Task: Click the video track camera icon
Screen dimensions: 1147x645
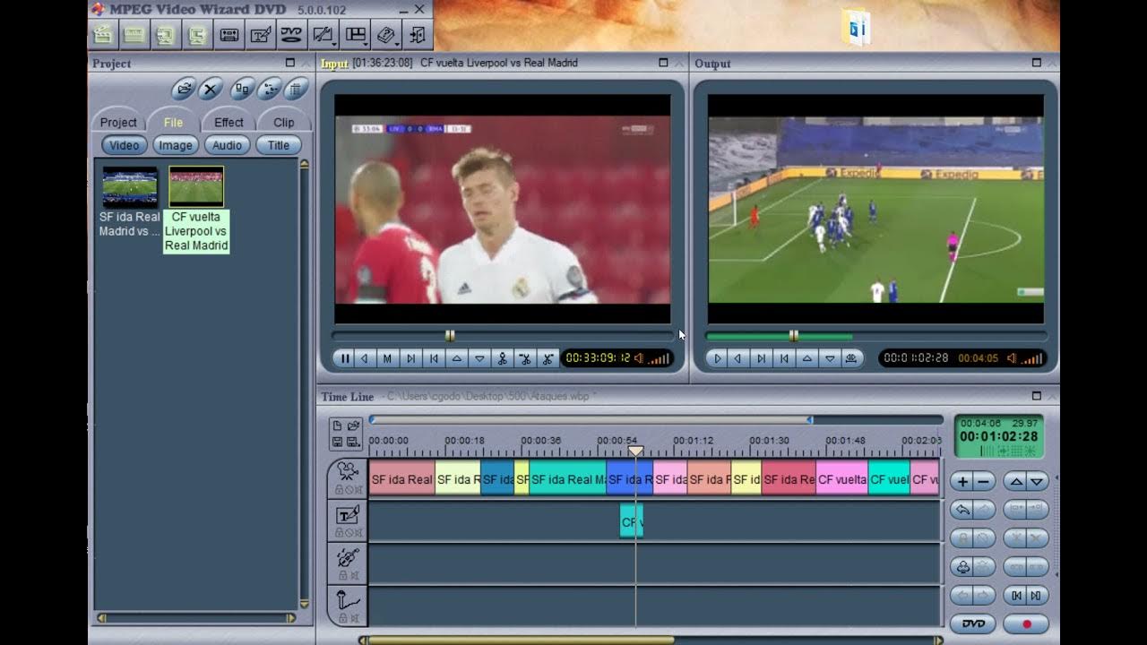Action: pos(348,472)
